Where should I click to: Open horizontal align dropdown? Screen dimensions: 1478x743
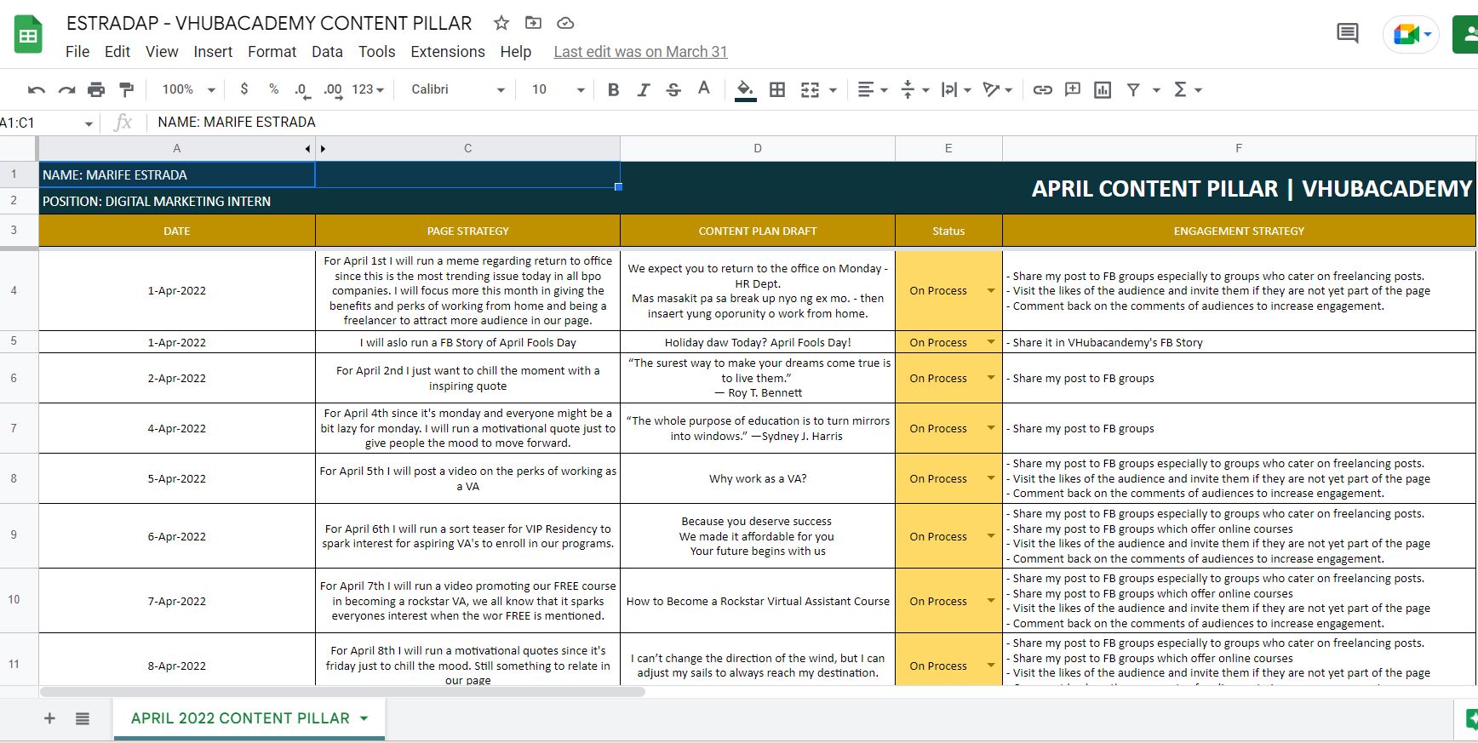click(x=873, y=89)
